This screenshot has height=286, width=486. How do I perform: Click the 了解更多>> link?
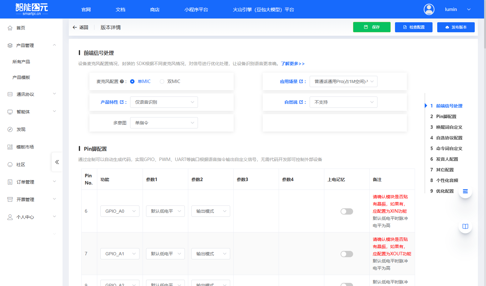click(x=292, y=64)
